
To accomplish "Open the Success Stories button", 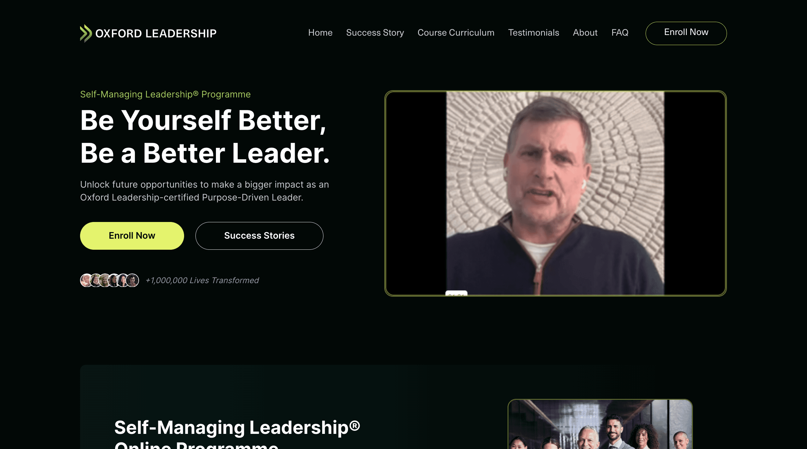I will click(x=259, y=236).
